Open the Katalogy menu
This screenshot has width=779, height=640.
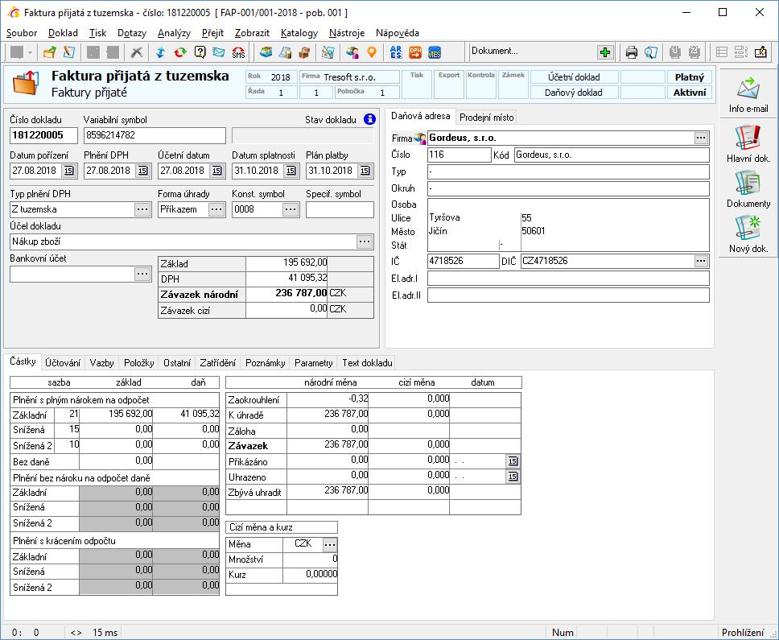[x=299, y=33]
